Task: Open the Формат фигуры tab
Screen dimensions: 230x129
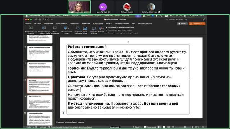Action: click(x=145, y=23)
